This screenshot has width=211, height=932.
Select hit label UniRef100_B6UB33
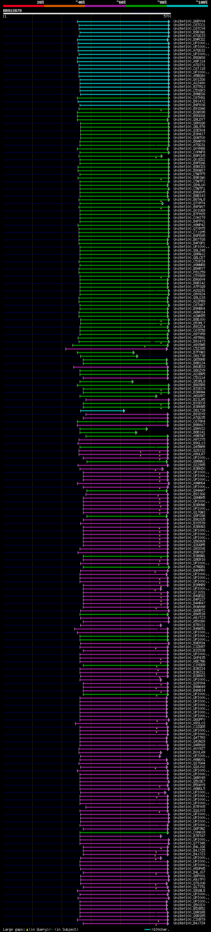(189, 367)
